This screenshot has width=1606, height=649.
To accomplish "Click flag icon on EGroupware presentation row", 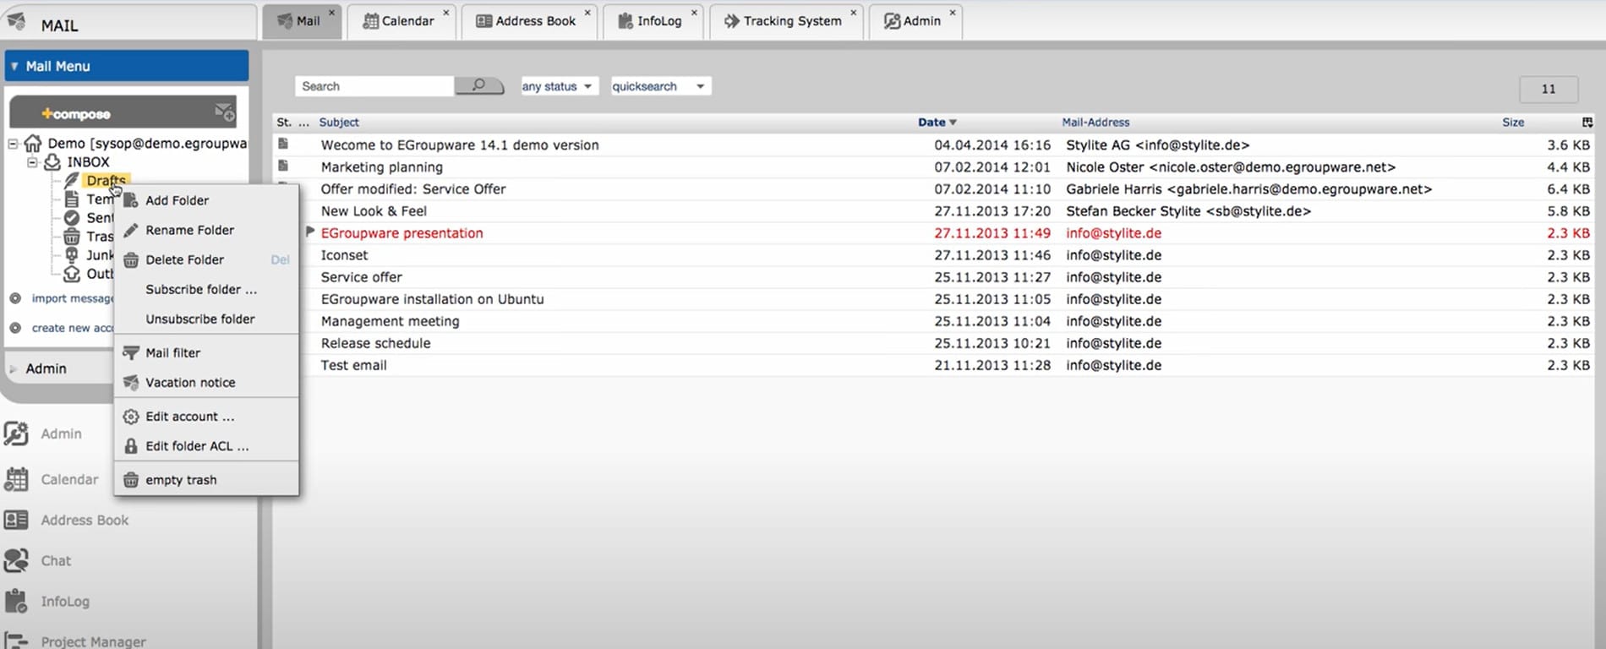I will pos(309,232).
